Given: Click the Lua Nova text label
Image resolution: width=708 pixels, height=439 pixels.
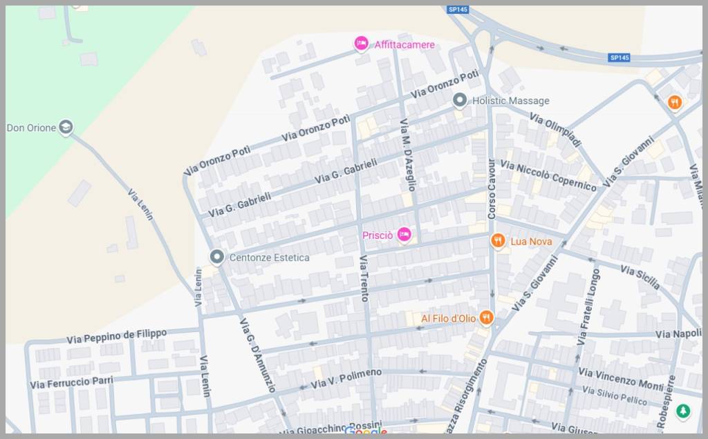Looking at the screenshot, I should pos(531,242).
